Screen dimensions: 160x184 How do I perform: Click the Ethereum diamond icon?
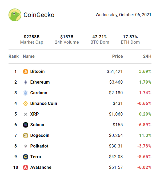pos(26,82)
